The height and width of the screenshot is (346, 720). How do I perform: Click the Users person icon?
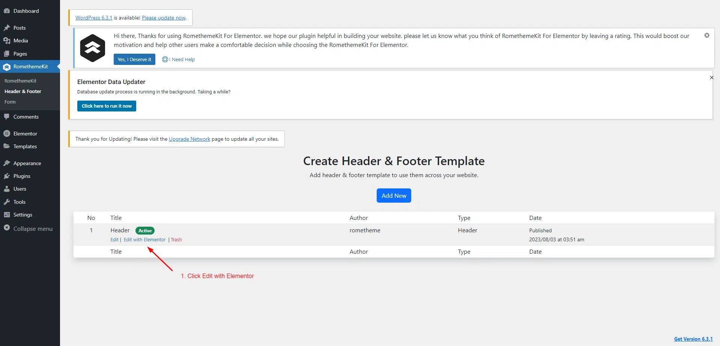pyautogui.click(x=7, y=189)
